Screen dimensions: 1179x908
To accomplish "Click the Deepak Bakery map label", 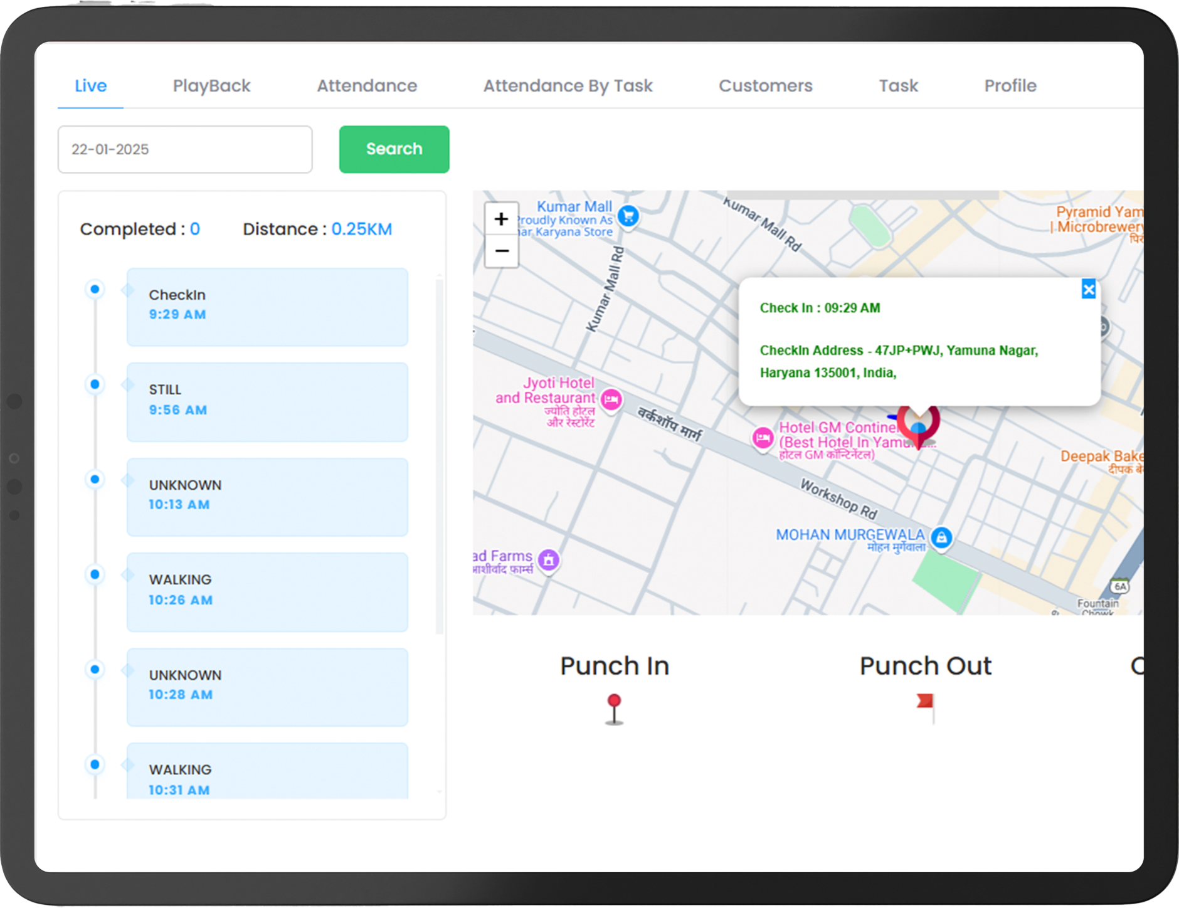I will tap(1102, 457).
